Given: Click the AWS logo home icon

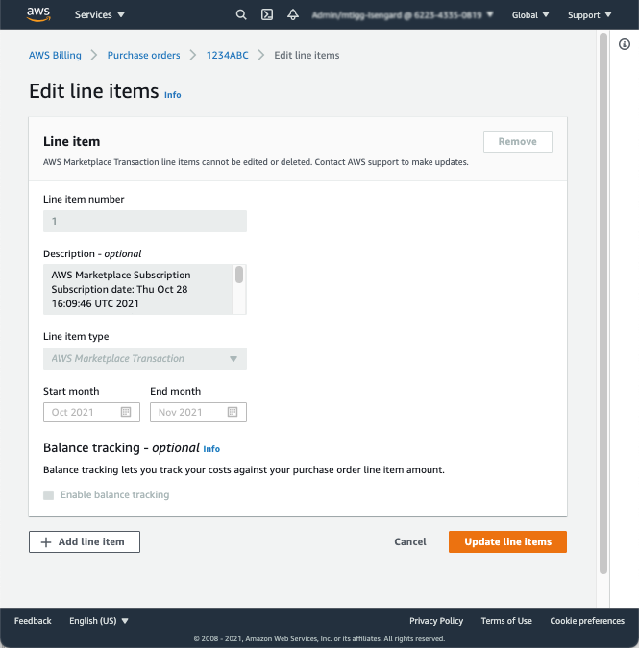Looking at the screenshot, I should 38,14.
